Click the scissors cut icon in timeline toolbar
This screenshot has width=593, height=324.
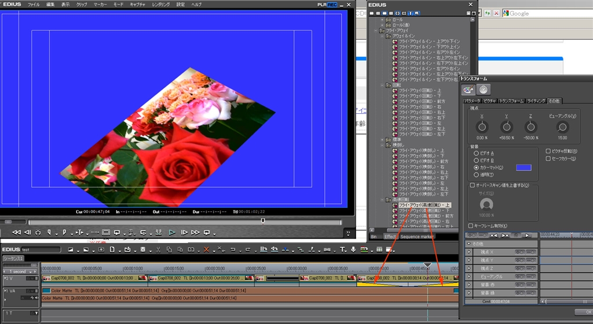click(158, 249)
